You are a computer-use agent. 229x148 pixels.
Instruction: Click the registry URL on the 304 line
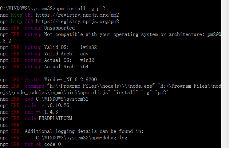tap(77, 22)
